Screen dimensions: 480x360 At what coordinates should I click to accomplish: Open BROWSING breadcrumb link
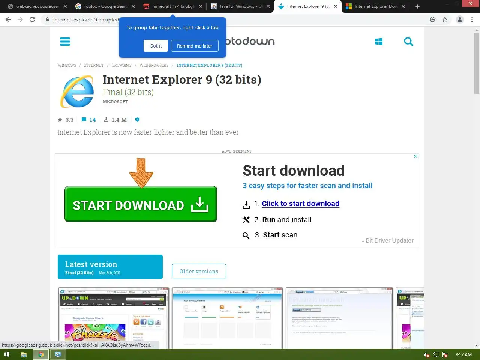[121, 65]
